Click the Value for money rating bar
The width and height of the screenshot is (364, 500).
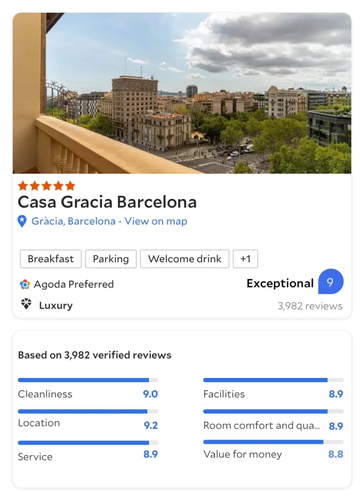[273, 442]
